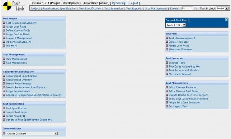
Task: Click bullet icon beside Assign Keywords
Action: pyautogui.click(x=4, y=116)
